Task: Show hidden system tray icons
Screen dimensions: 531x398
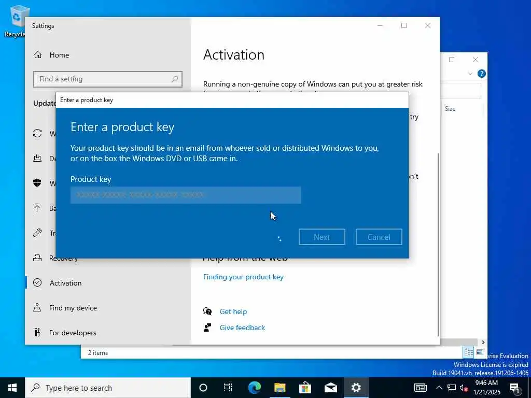Action: pyautogui.click(x=439, y=388)
